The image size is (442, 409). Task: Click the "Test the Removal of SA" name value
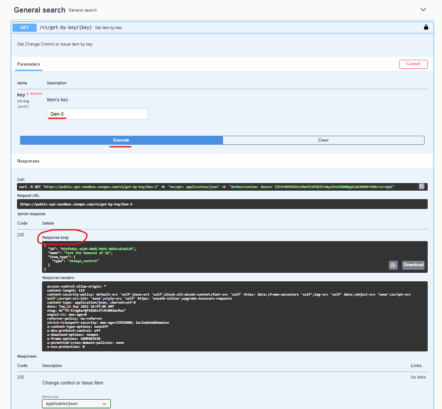(87, 253)
